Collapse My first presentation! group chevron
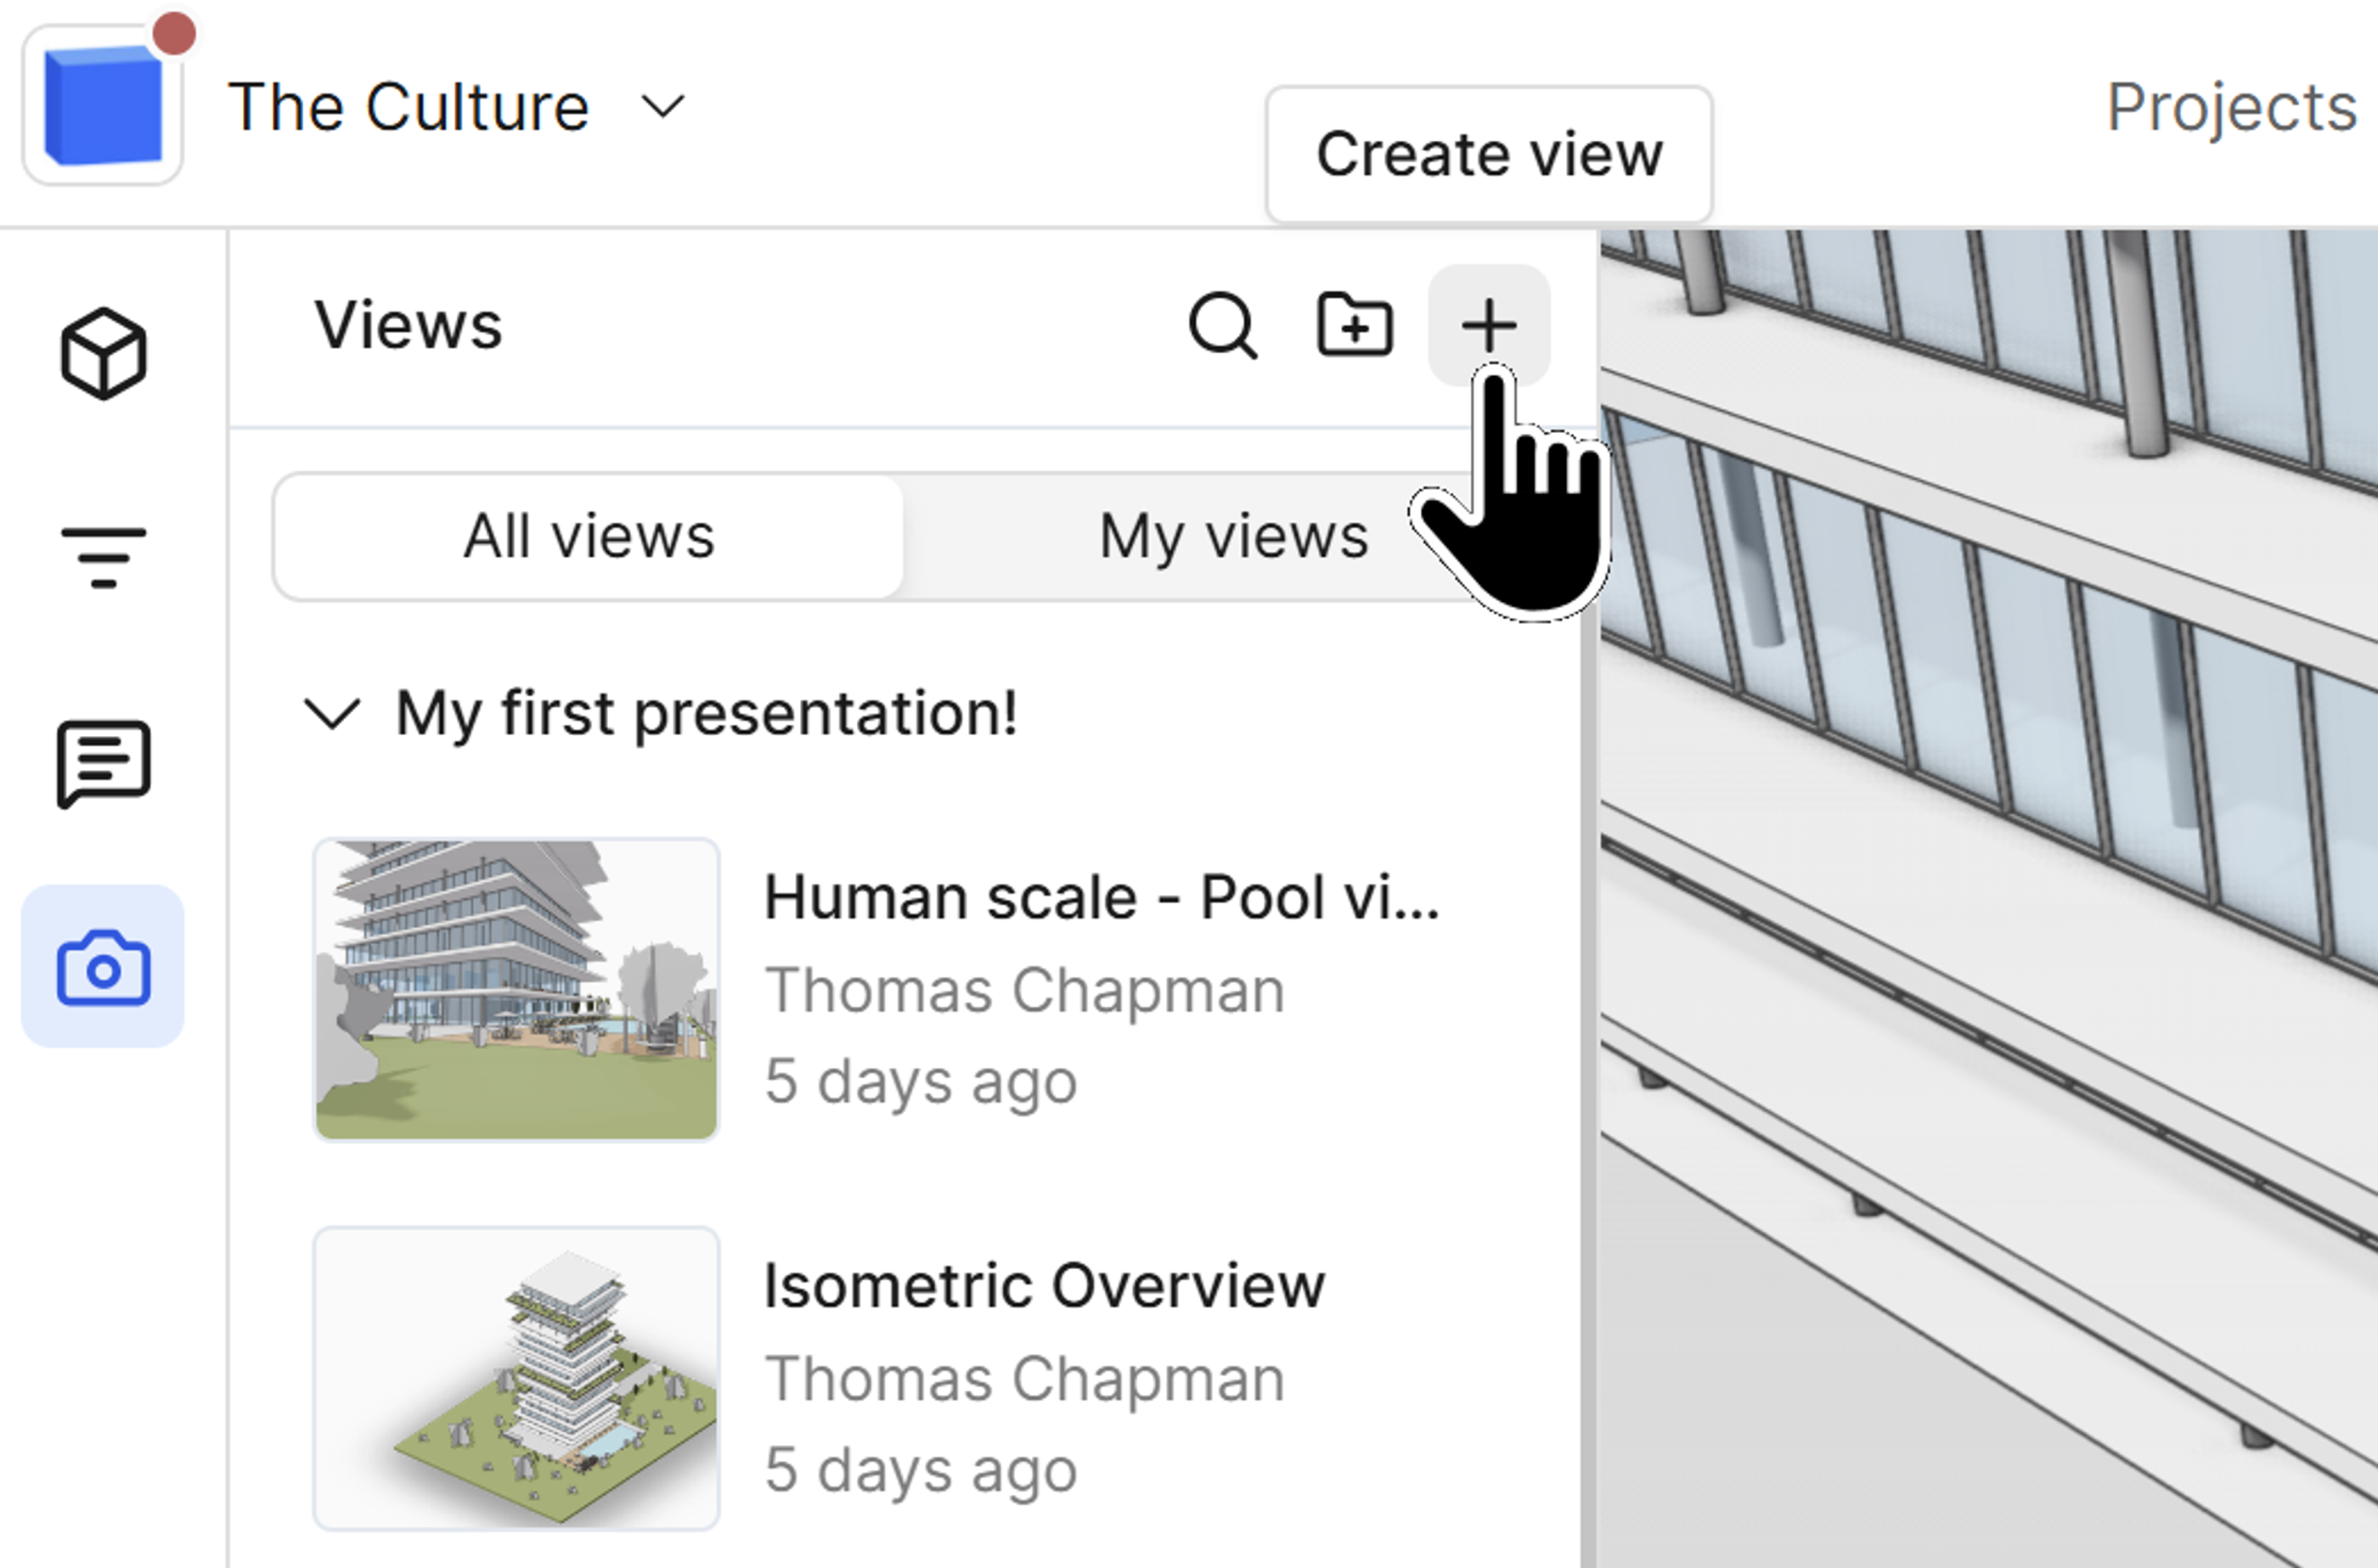 tap(331, 714)
